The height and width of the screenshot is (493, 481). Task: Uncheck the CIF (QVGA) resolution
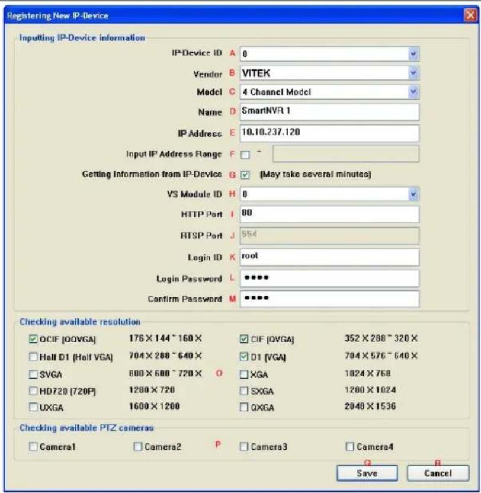click(x=243, y=339)
